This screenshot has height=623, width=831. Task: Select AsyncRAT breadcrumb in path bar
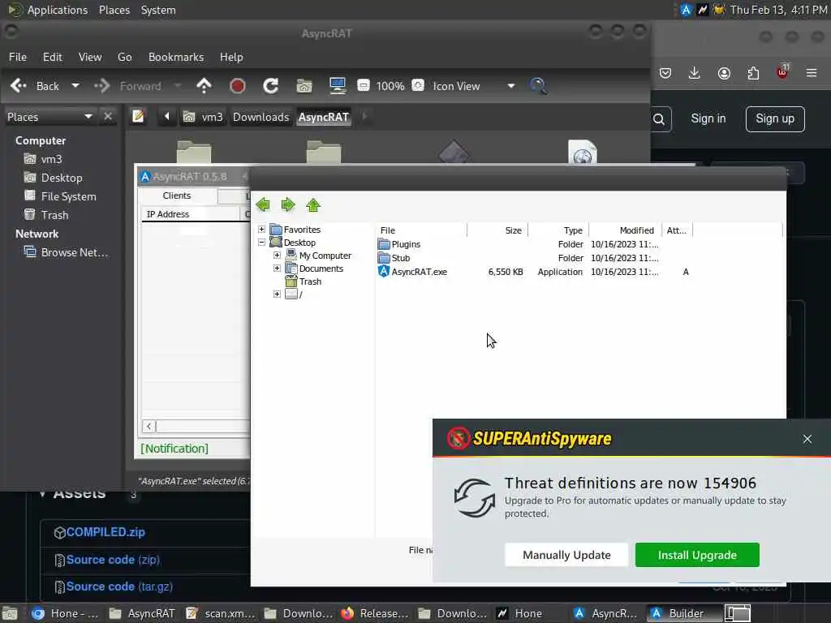(x=323, y=117)
